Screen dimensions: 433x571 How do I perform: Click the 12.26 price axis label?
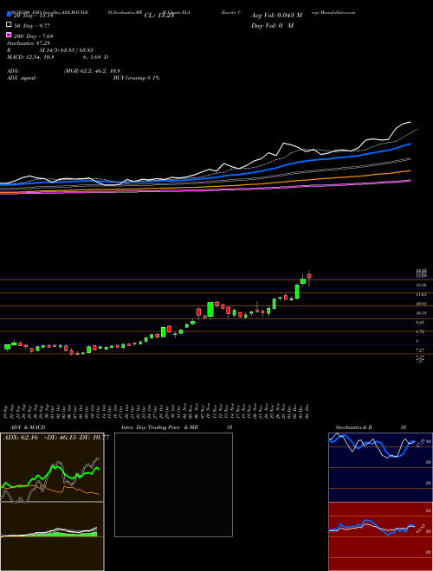click(422, 285)
